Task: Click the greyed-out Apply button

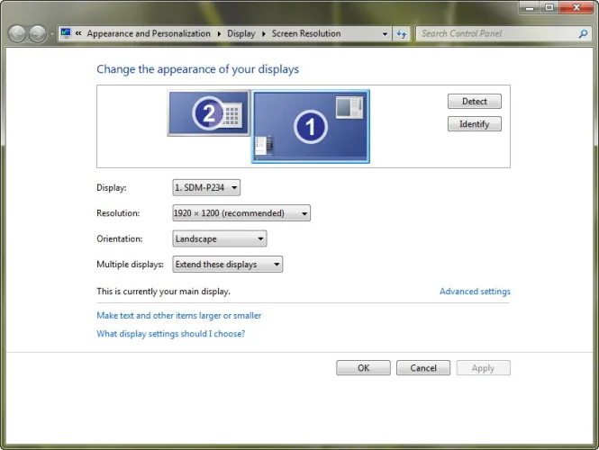Action: pyautogui.click(x=483, y=368)
